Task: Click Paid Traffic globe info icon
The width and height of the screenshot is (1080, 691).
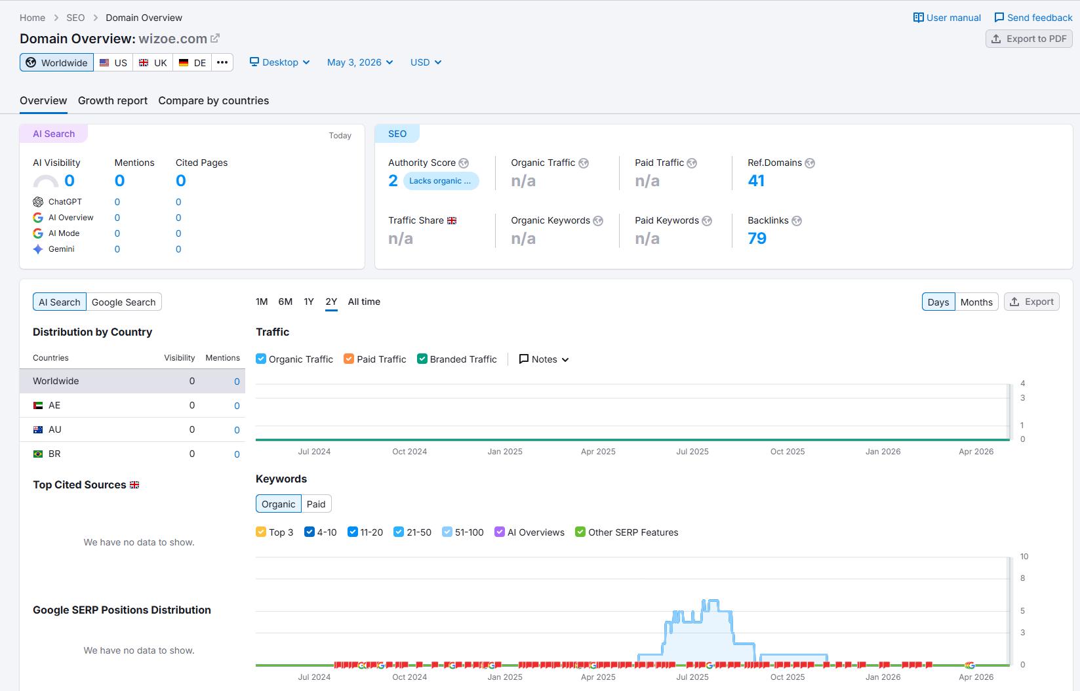Action: click(692, 163)
